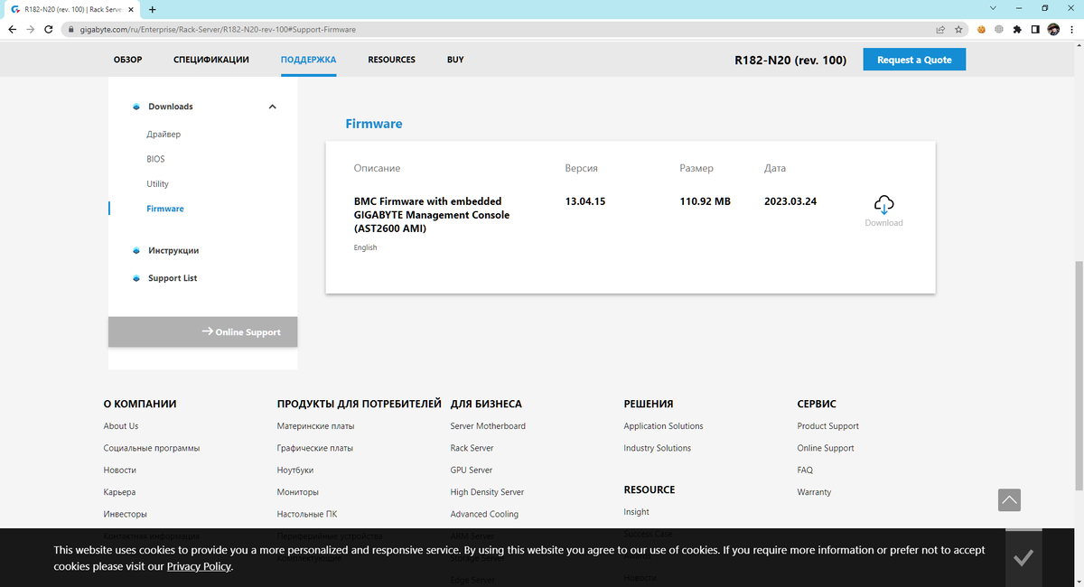Open About Us footer link

(x=121, y=426)
